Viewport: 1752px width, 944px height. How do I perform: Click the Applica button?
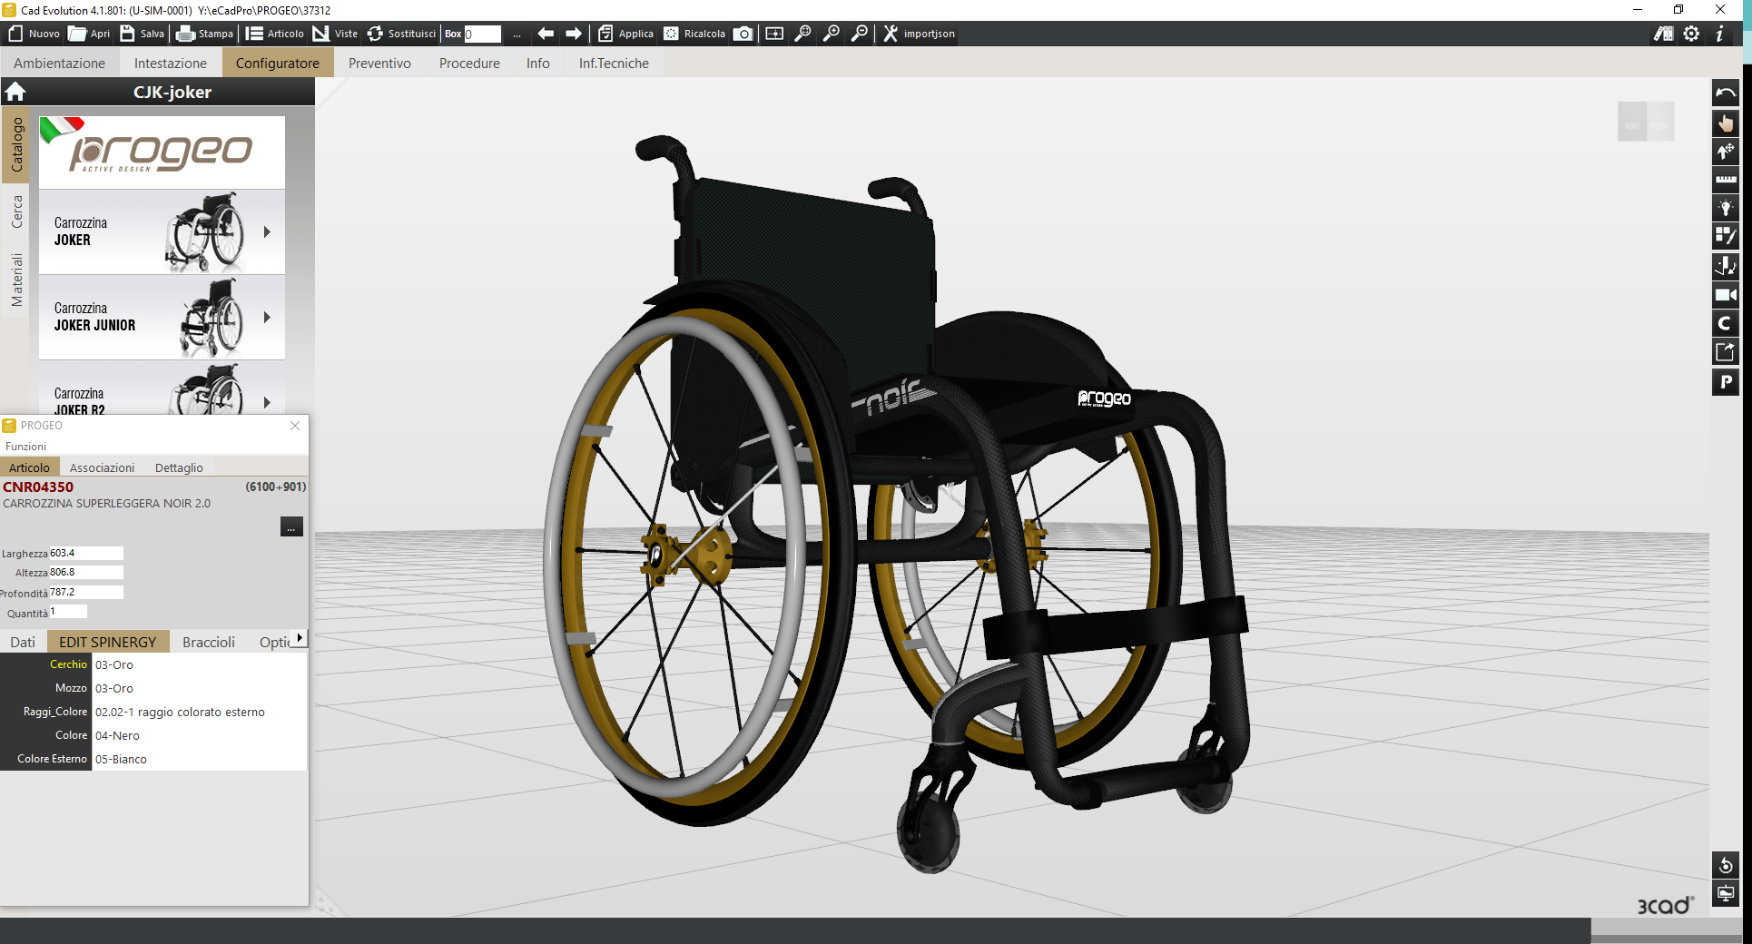pos(625,34)
